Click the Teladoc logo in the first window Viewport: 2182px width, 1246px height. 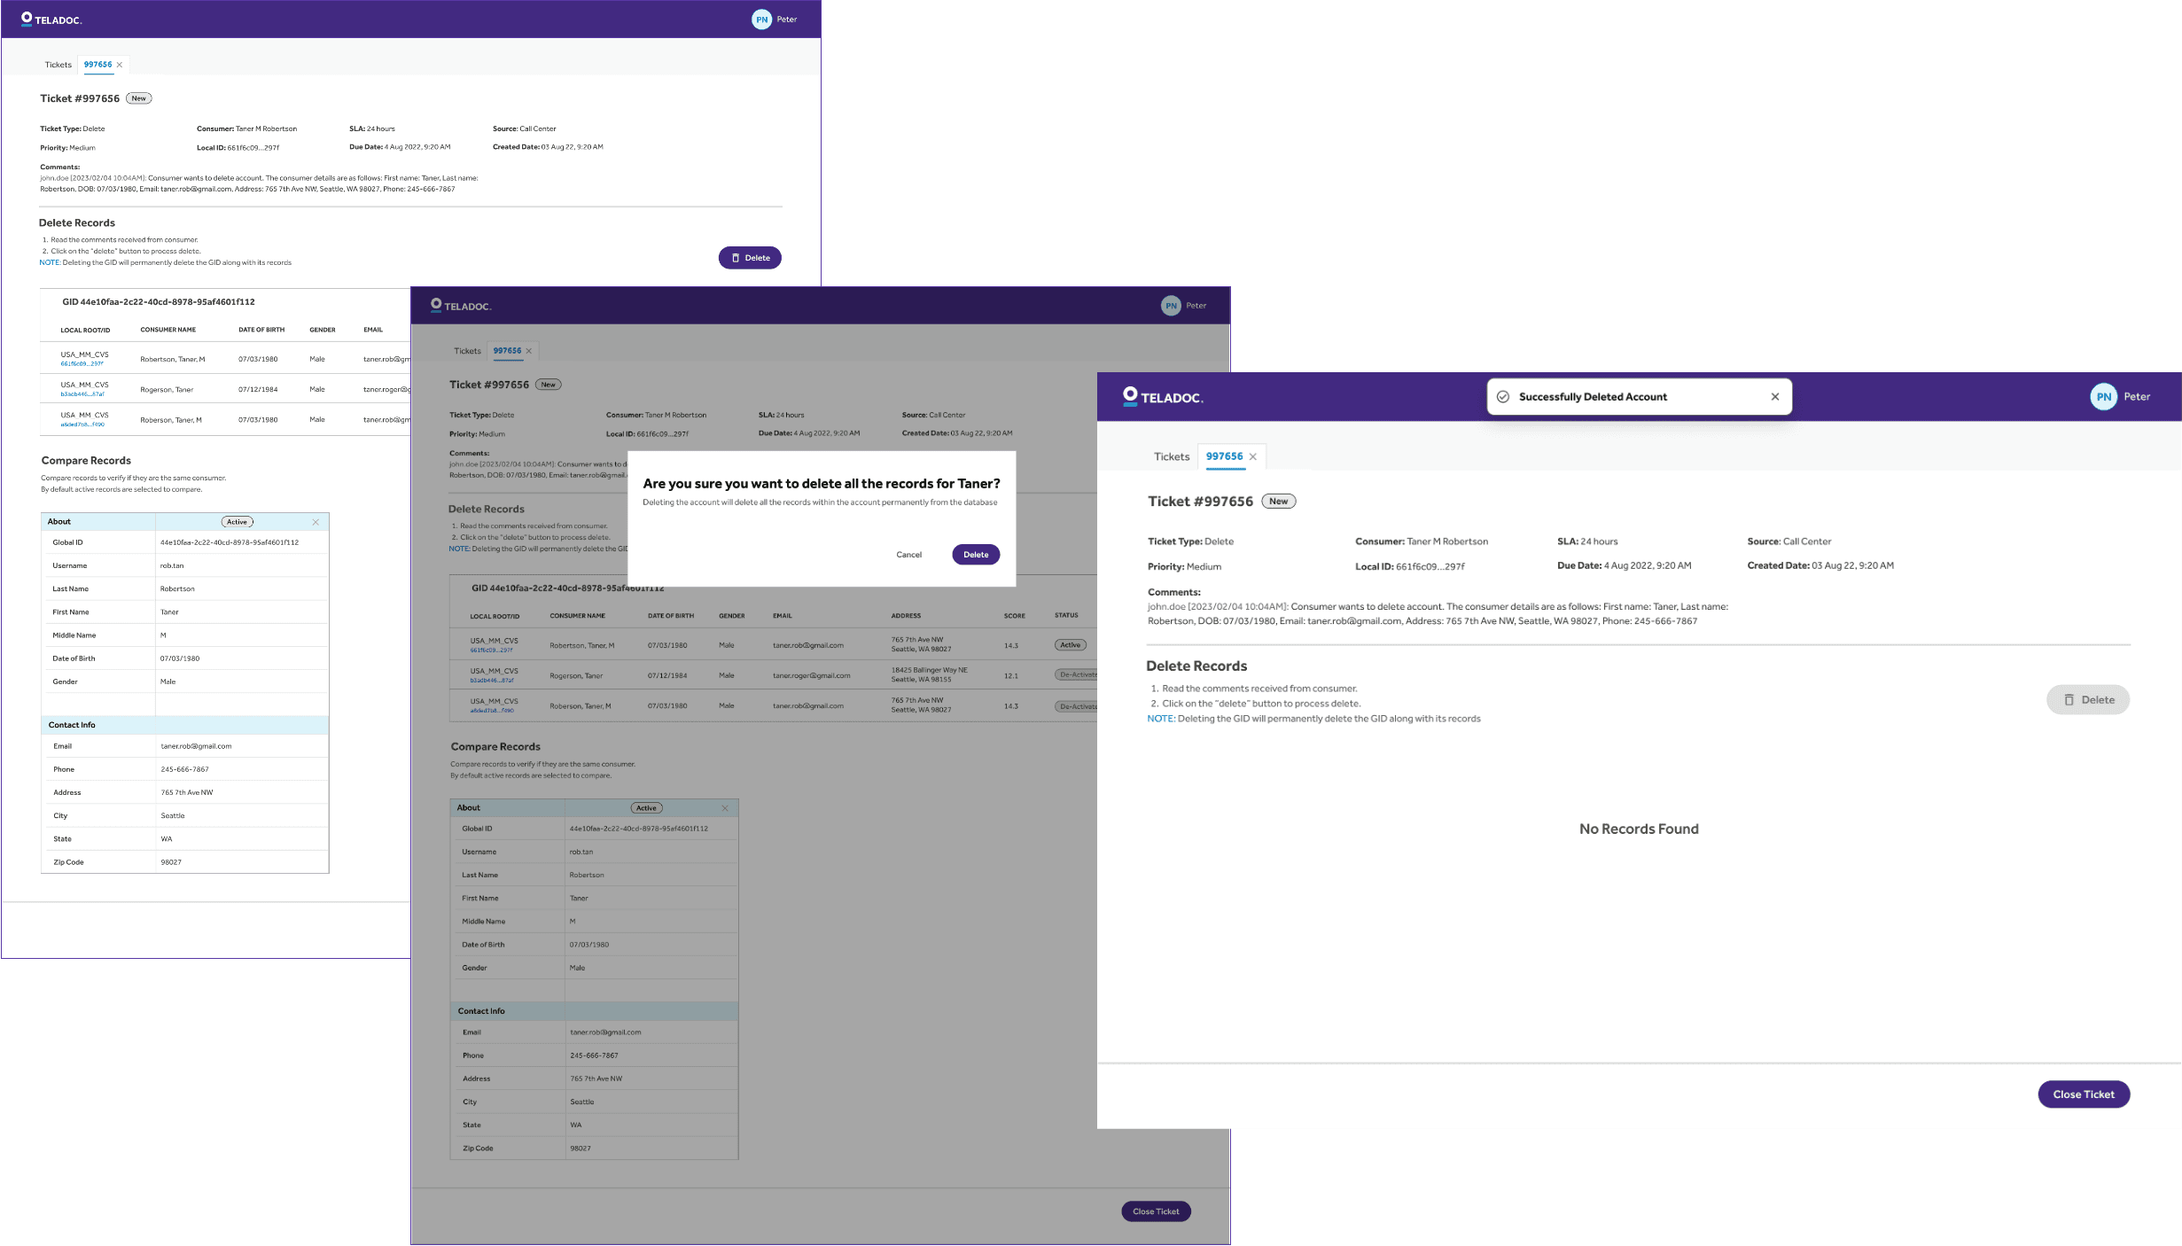point(51,19)
